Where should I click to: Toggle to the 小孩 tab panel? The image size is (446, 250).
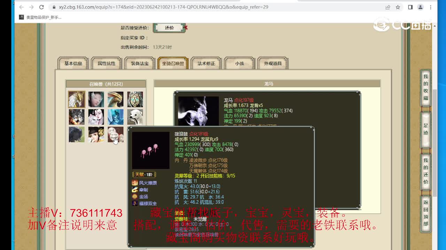[x=239, y=64]
